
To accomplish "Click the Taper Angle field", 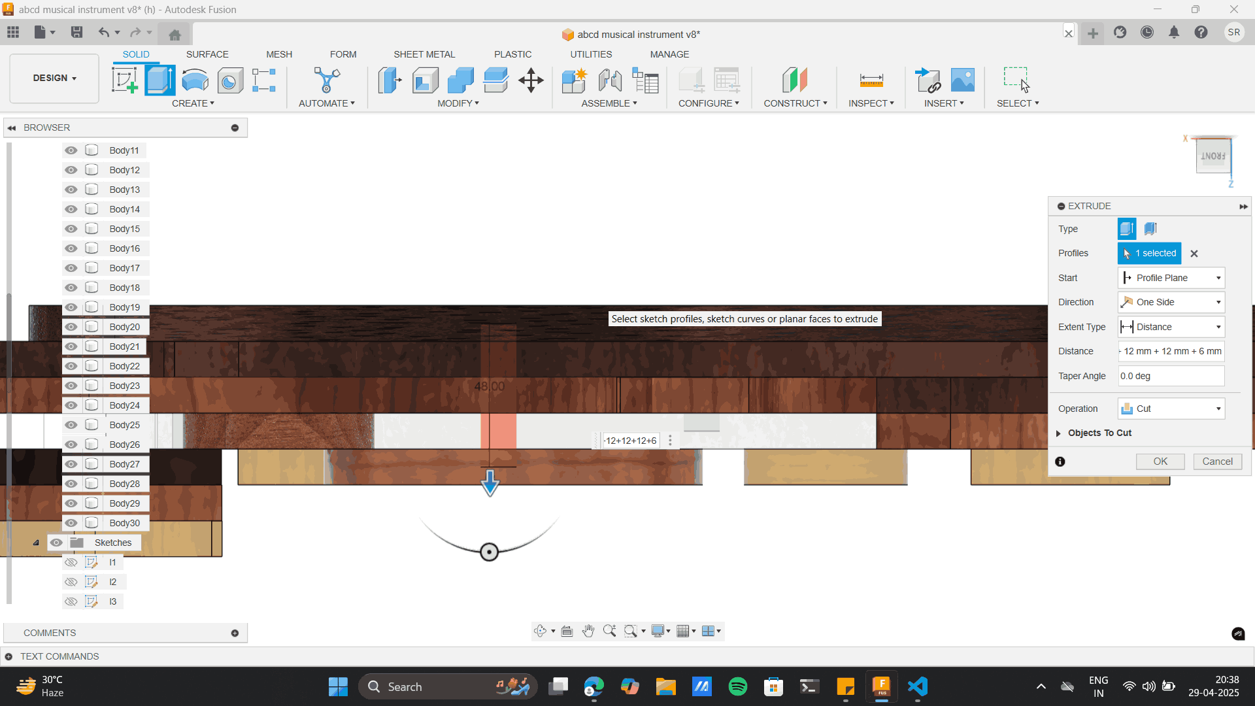I will (x=1171, y=376).
